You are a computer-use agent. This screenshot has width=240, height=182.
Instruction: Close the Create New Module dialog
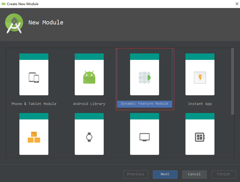tap(237, 4)
